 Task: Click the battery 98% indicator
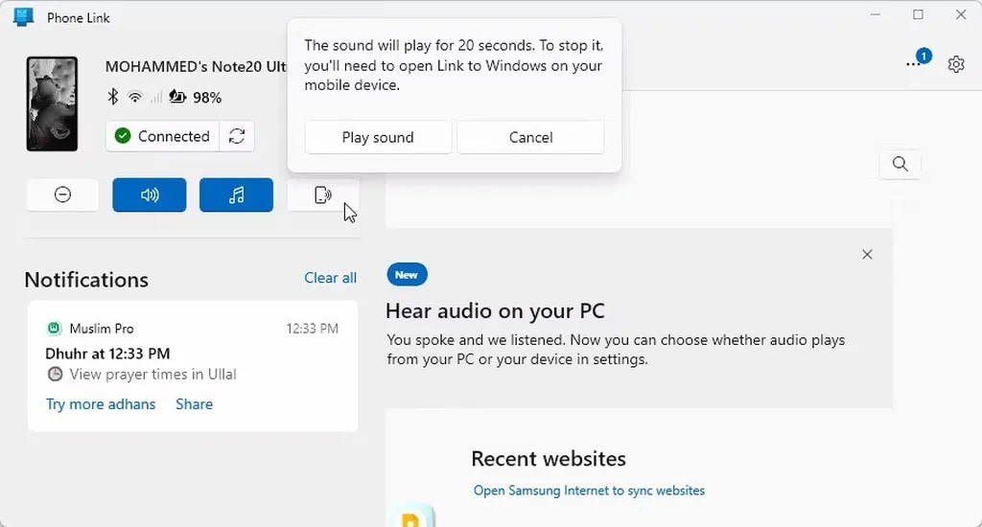pyautogui.click(x=196, y=97)
